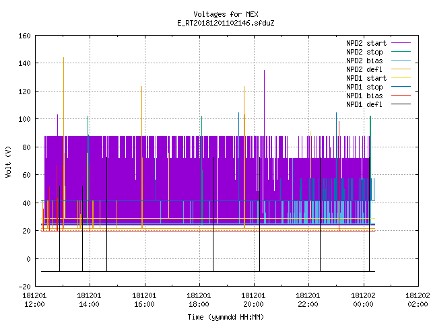This screenshot has height=323, width=431.
Task: Click the NPD2 bias light-blue legend line
Action: [401, 61]
